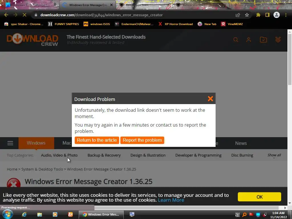Screen dimensions: 292x219
Task: Click the site user account icon
Action: pyautogui.click(x=249, y=40)
